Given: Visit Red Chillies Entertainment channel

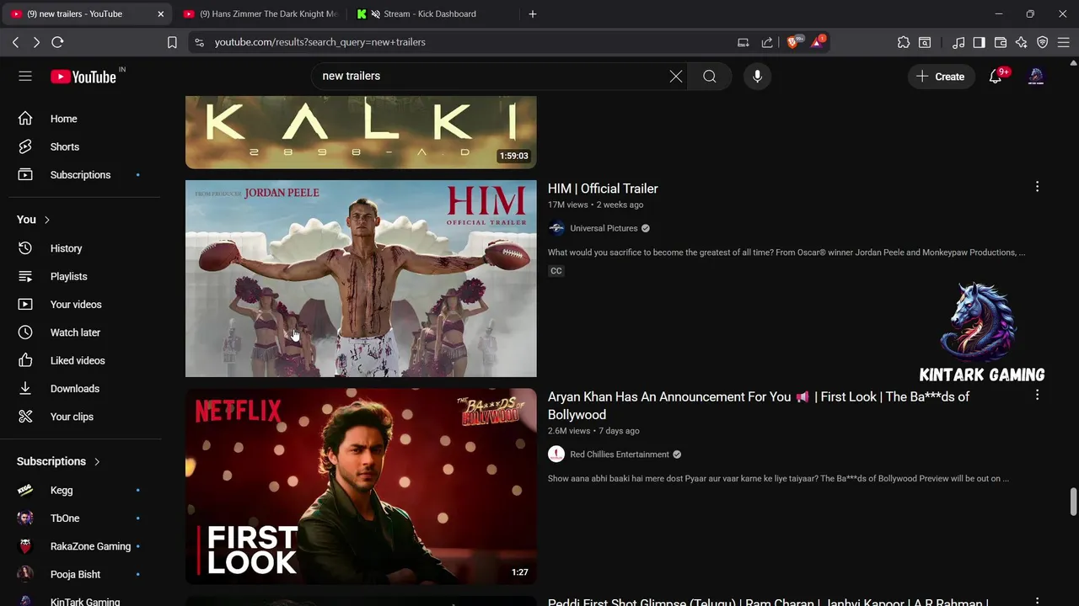Looking at the screenshot, I should [620, 454].
